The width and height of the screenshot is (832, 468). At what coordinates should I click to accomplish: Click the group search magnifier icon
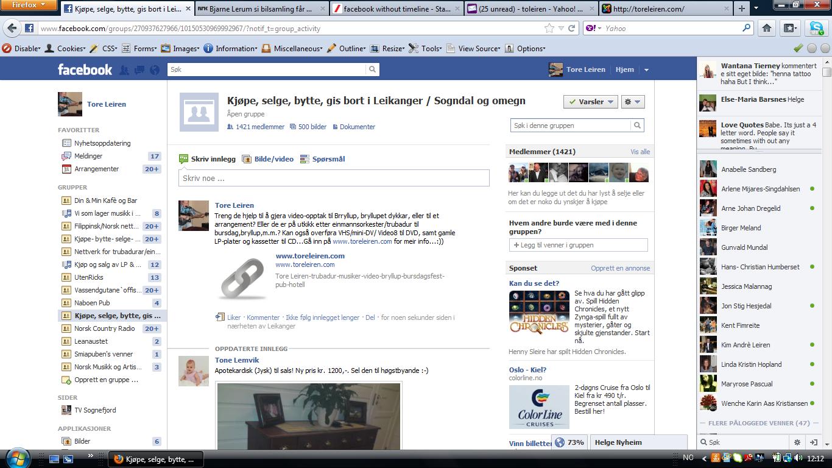click(637, 126)
